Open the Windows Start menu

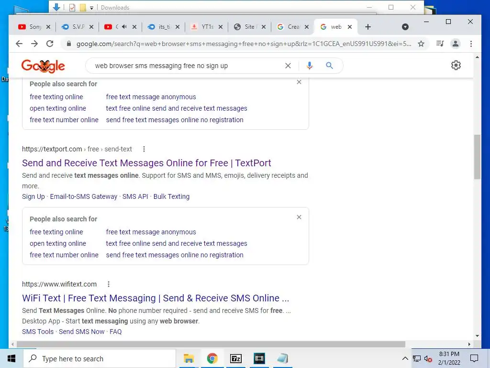tap(11, 358)
